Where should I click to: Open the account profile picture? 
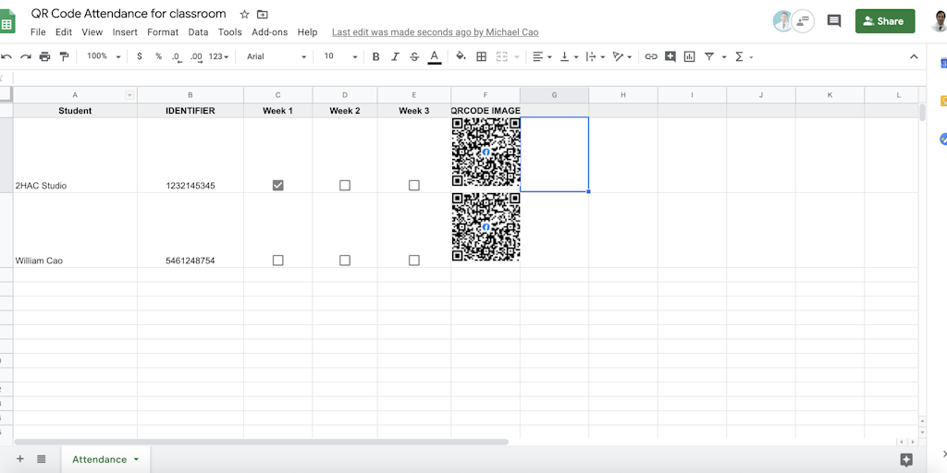(x=940, y=21)
